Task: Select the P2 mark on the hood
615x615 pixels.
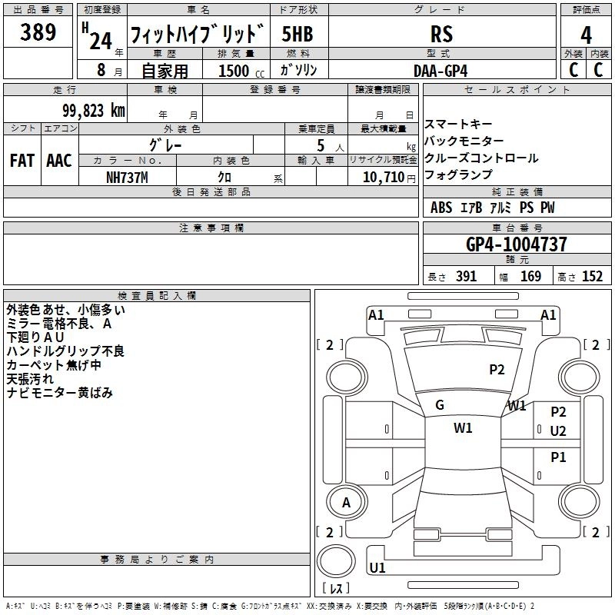Action: coord(497,370)
